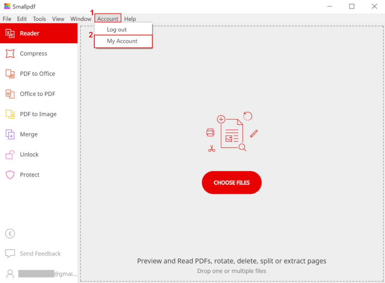
Task: Close the Smallpdf window
Action: pyautogui.click(x=374, y=6)
